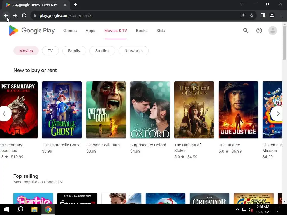
Task: Open The Canterville Ghost poster
Action: coord(62,110)
